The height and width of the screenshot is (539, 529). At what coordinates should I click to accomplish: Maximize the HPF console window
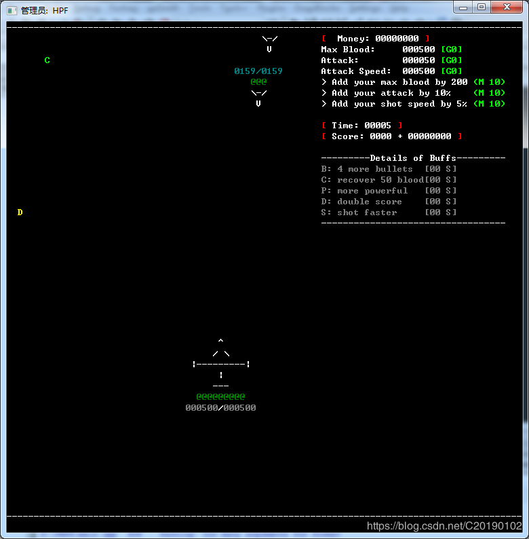click(x=482, y=7)
